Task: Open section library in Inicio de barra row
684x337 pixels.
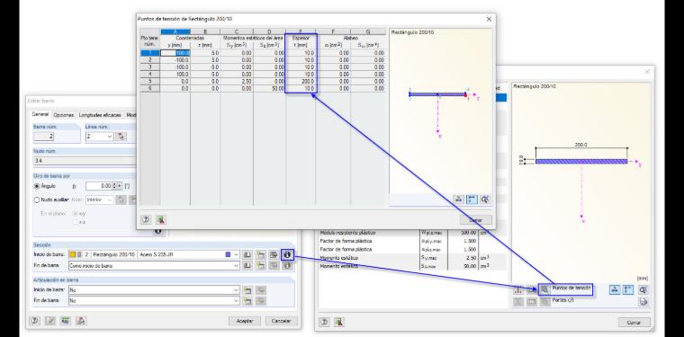Action: pyautogui.click(x=247, y=254)
